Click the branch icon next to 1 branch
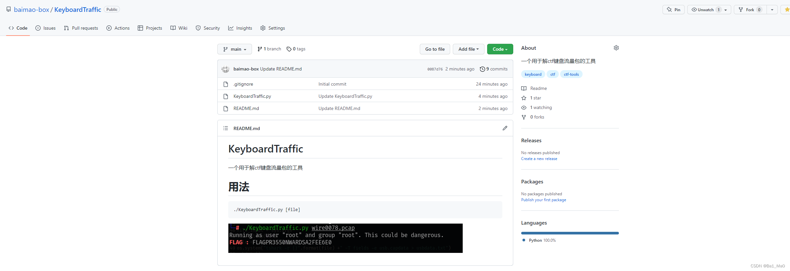Image resolution: width=790 pixels, height=271 pixels. [260, 49]
